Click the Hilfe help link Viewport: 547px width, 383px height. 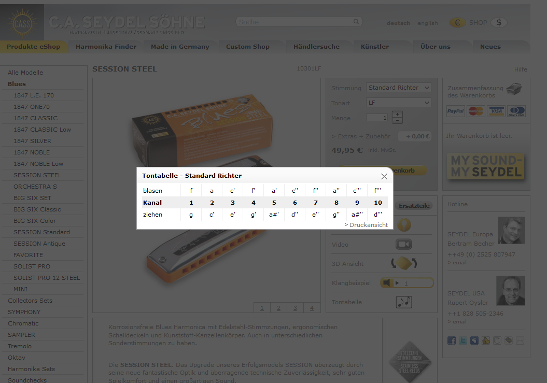(521, 69)
